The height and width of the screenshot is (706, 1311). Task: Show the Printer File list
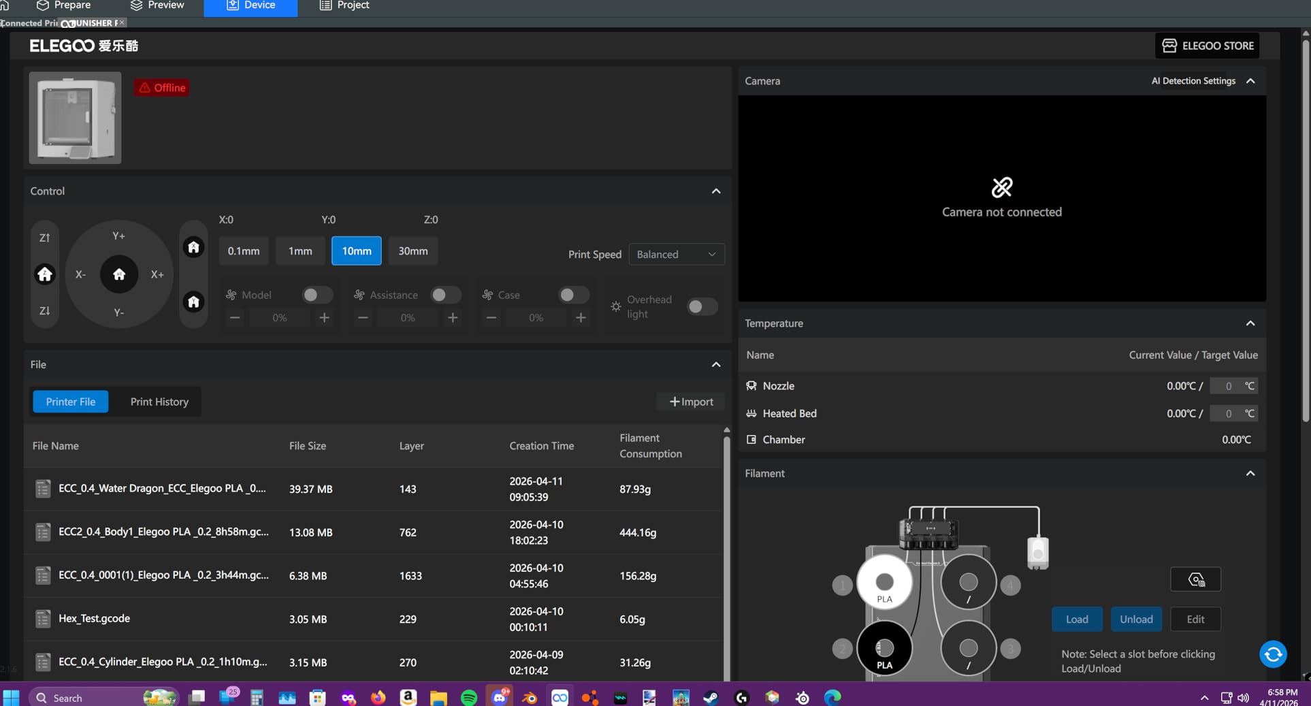pyautogui.click(x=71, y=402)
